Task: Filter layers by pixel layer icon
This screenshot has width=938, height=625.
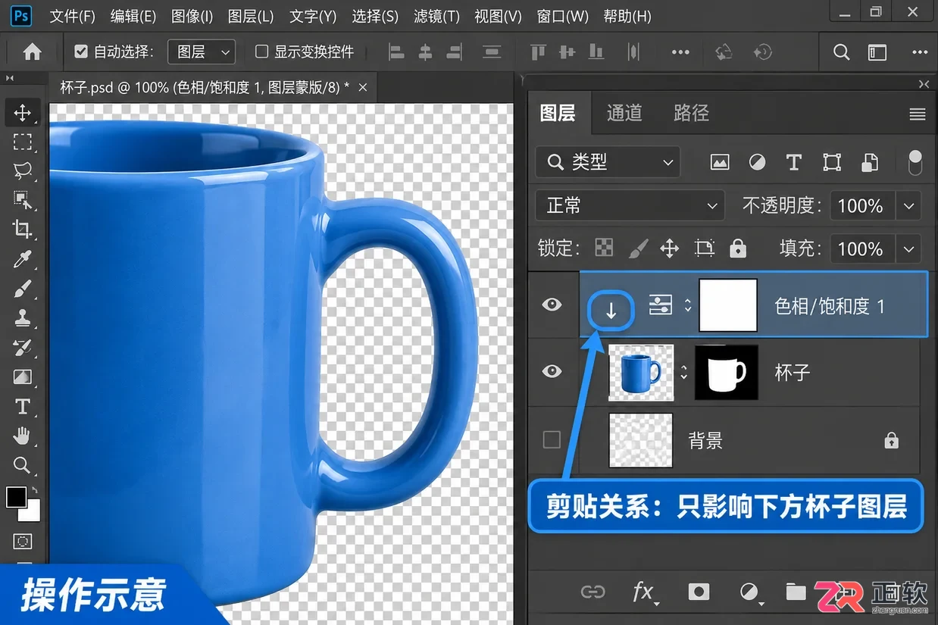Action: point(720,162)
